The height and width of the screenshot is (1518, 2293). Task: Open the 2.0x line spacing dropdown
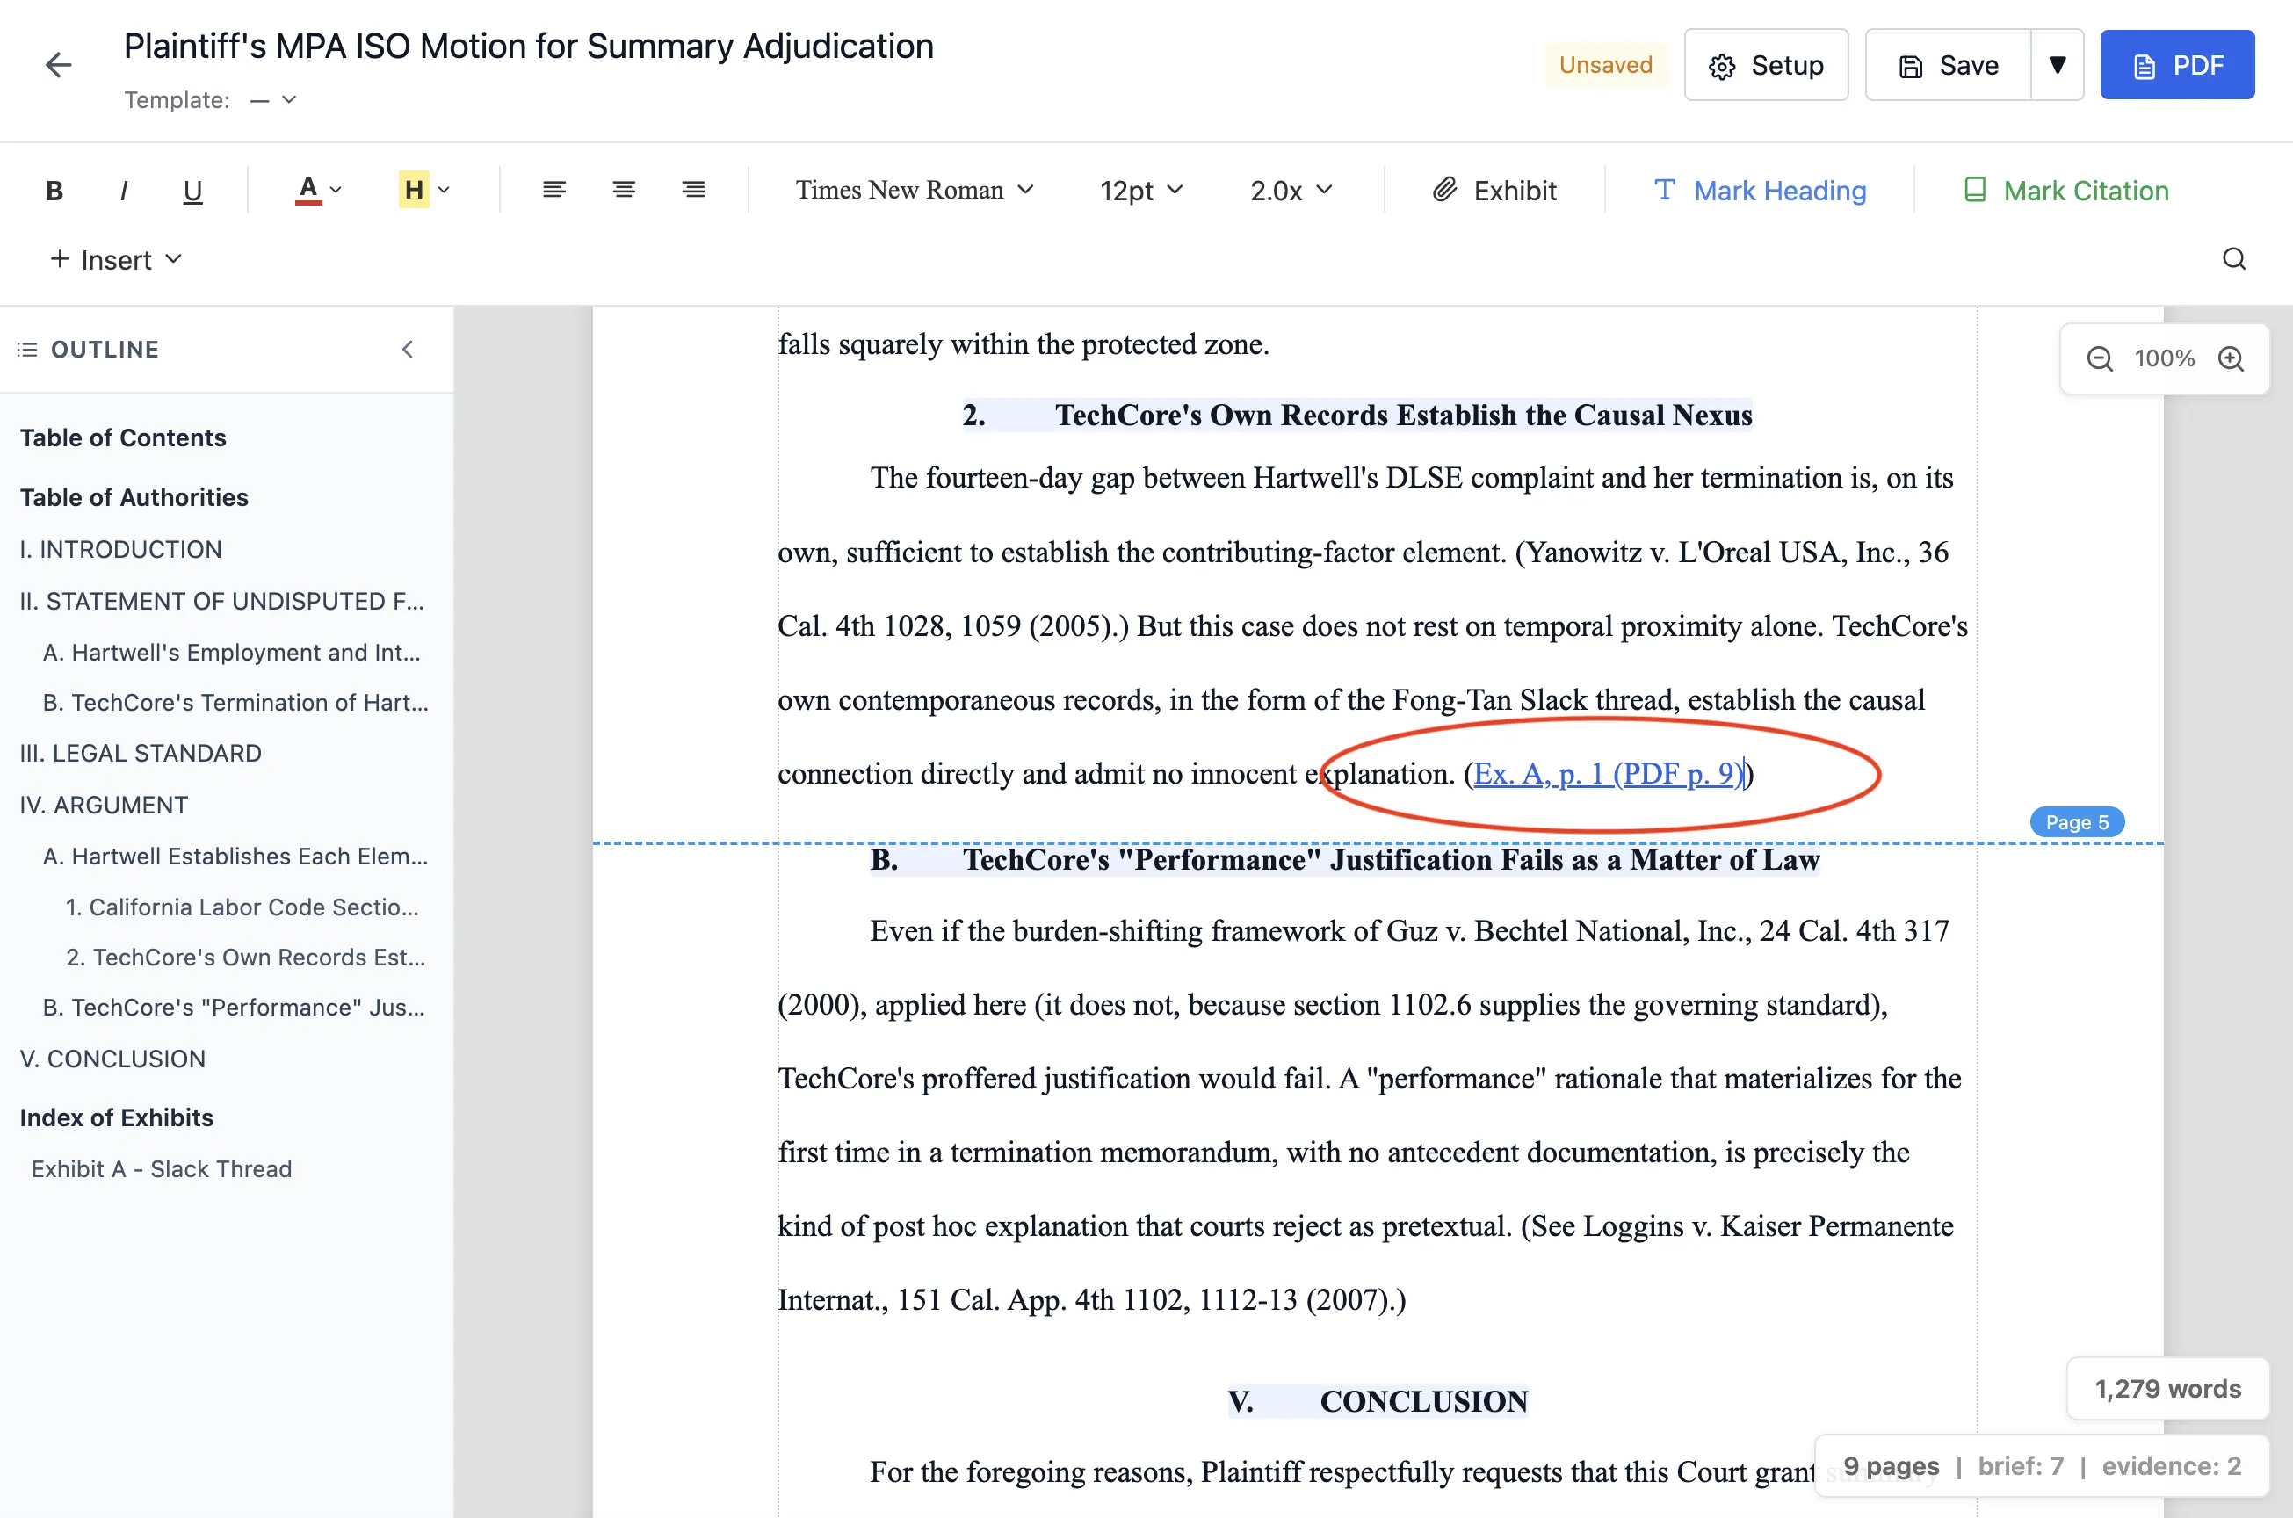tap(1291, 190)
